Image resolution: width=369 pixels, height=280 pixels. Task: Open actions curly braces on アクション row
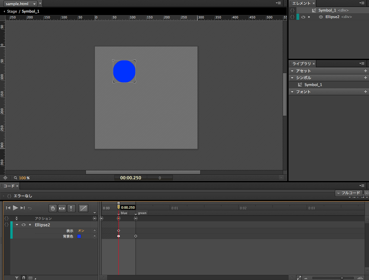(7, 218)
